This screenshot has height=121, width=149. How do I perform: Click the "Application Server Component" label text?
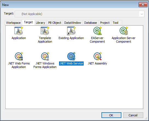pyautogui.click(x=124, y=40)
